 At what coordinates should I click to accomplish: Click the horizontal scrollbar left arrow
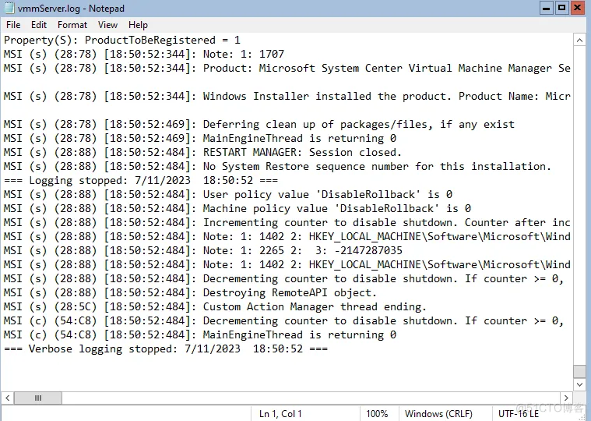tap(8, 398)
